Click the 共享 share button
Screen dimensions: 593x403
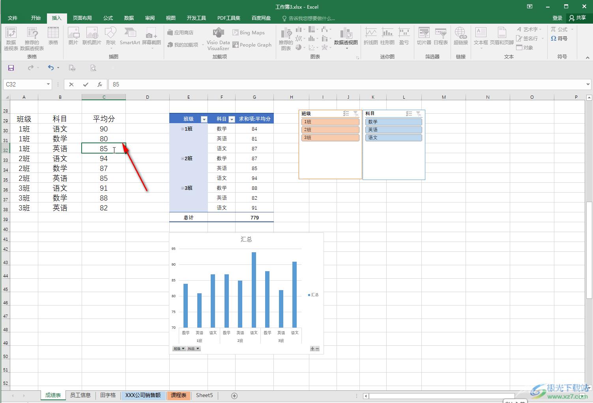pyautogui.click(x=578, y=18)
